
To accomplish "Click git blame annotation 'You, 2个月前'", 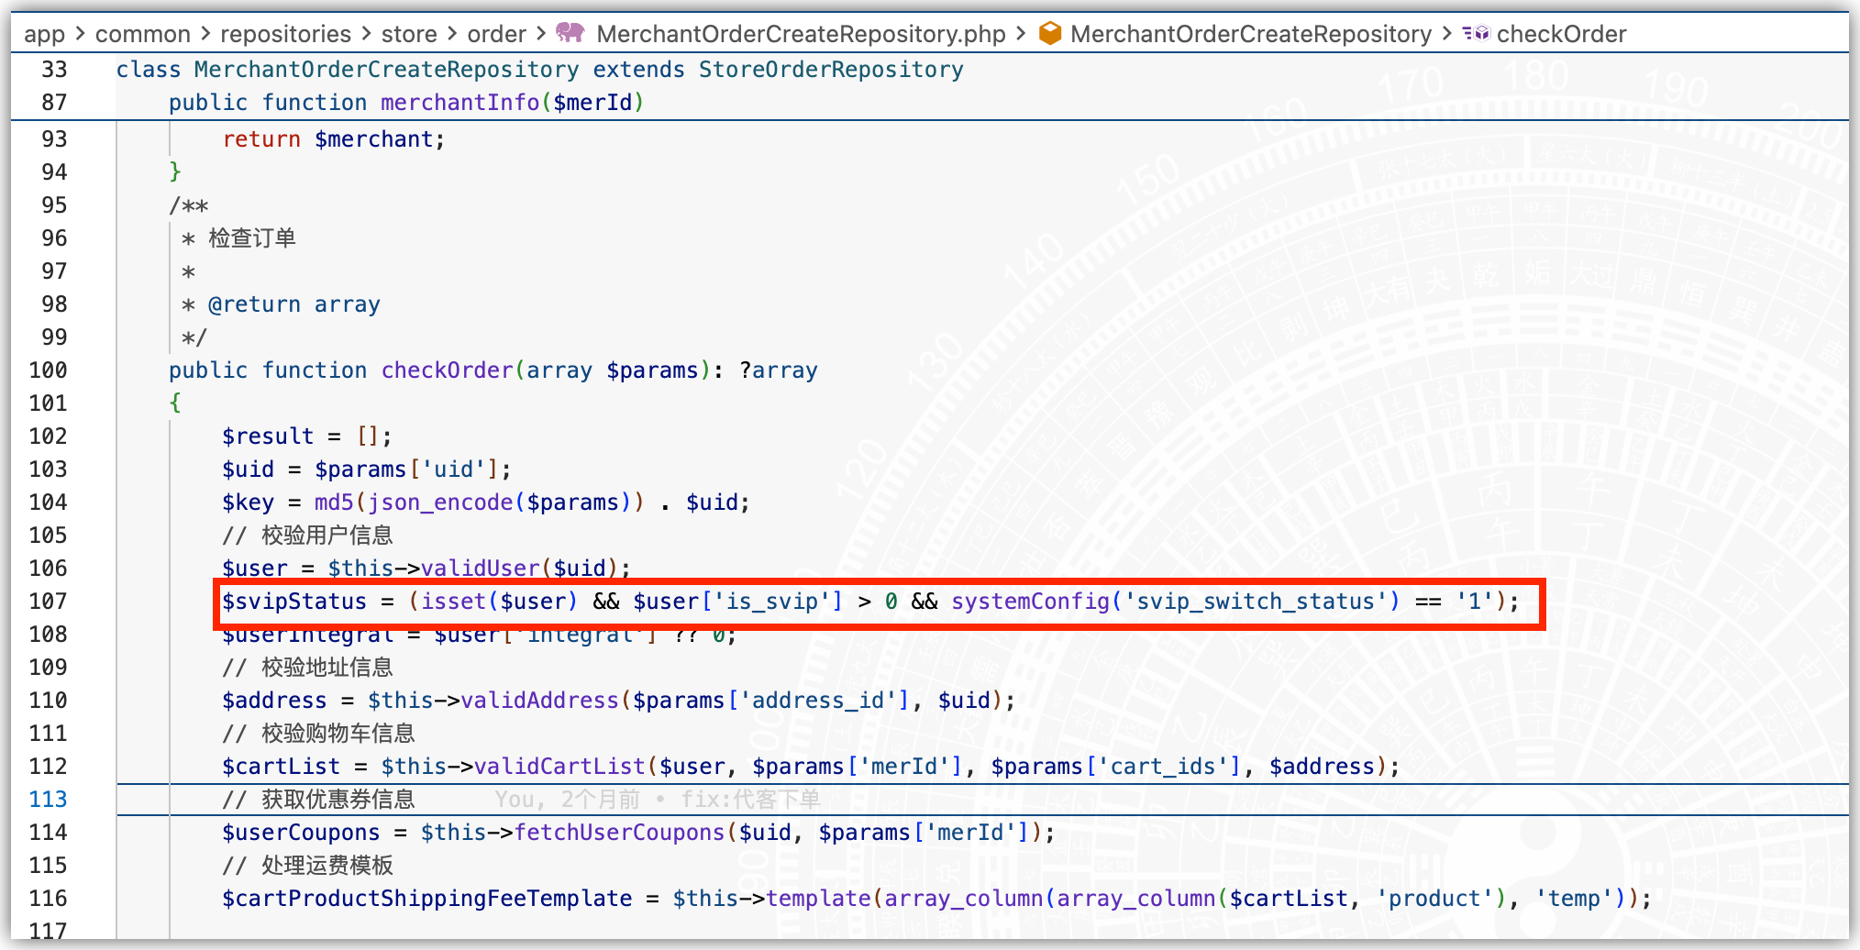I will pos(568,800).
